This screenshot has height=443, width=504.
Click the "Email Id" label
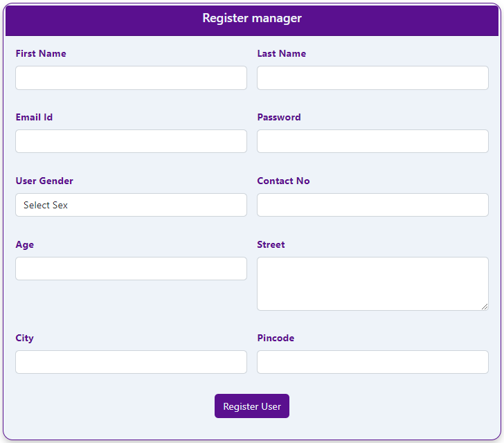click(34, 117)
